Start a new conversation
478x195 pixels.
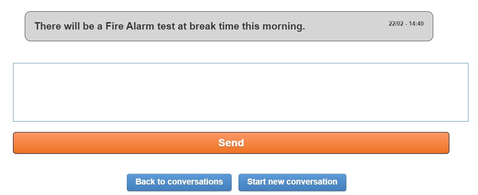(x=292, y=182)
